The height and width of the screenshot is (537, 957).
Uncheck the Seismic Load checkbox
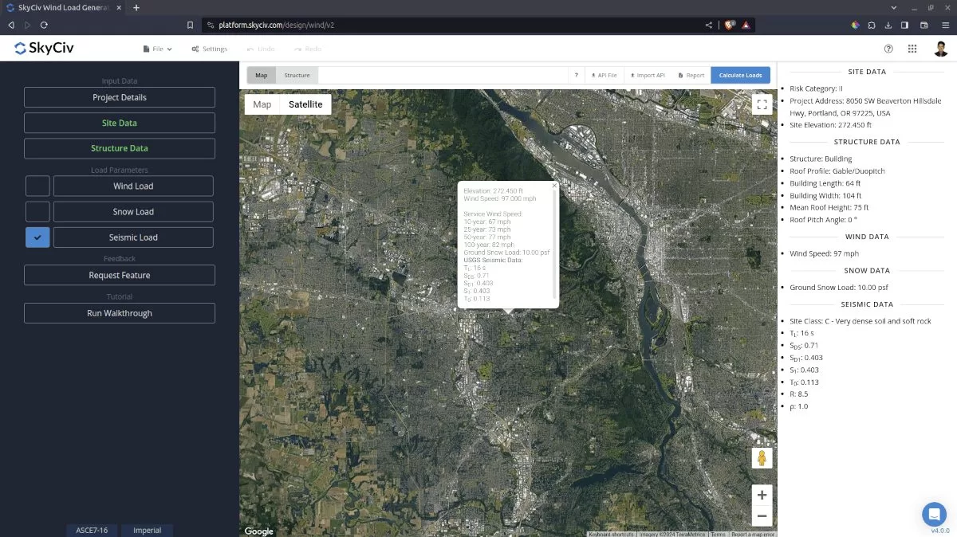point(37,237)
